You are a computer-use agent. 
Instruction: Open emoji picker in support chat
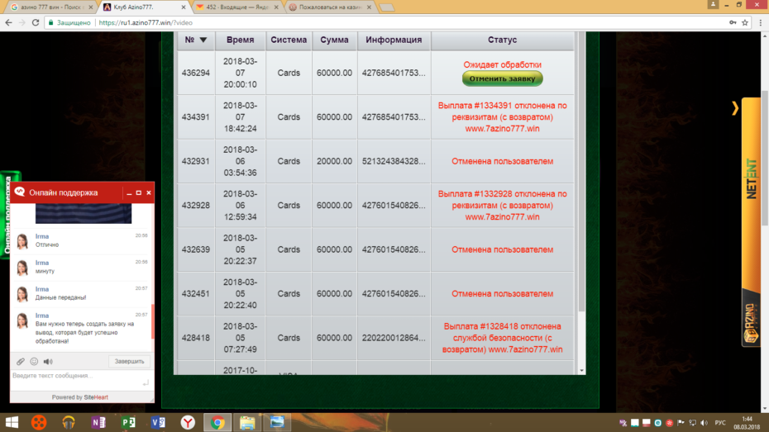pyautogui.click(x=34, y=362)
